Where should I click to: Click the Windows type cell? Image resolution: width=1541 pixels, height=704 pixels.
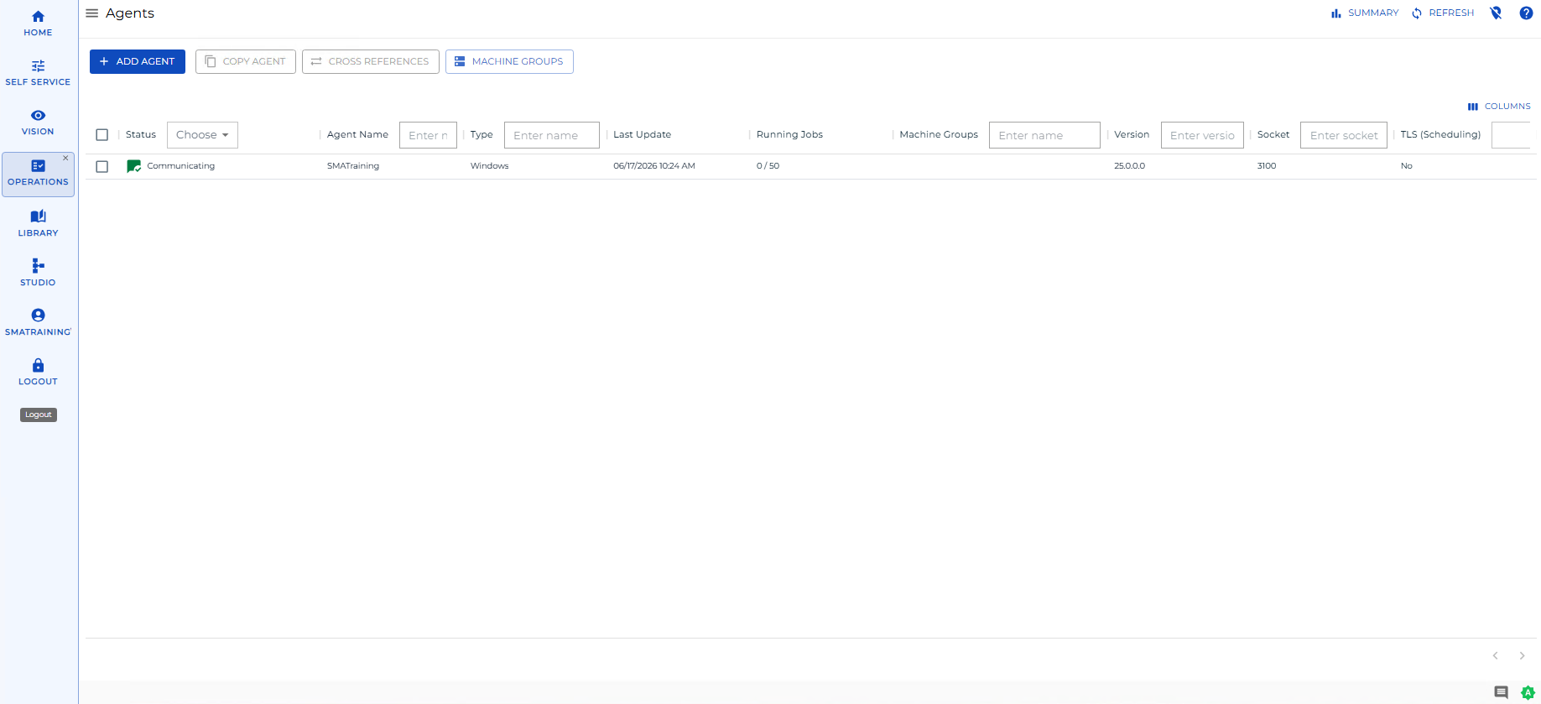tap(489, 166)
